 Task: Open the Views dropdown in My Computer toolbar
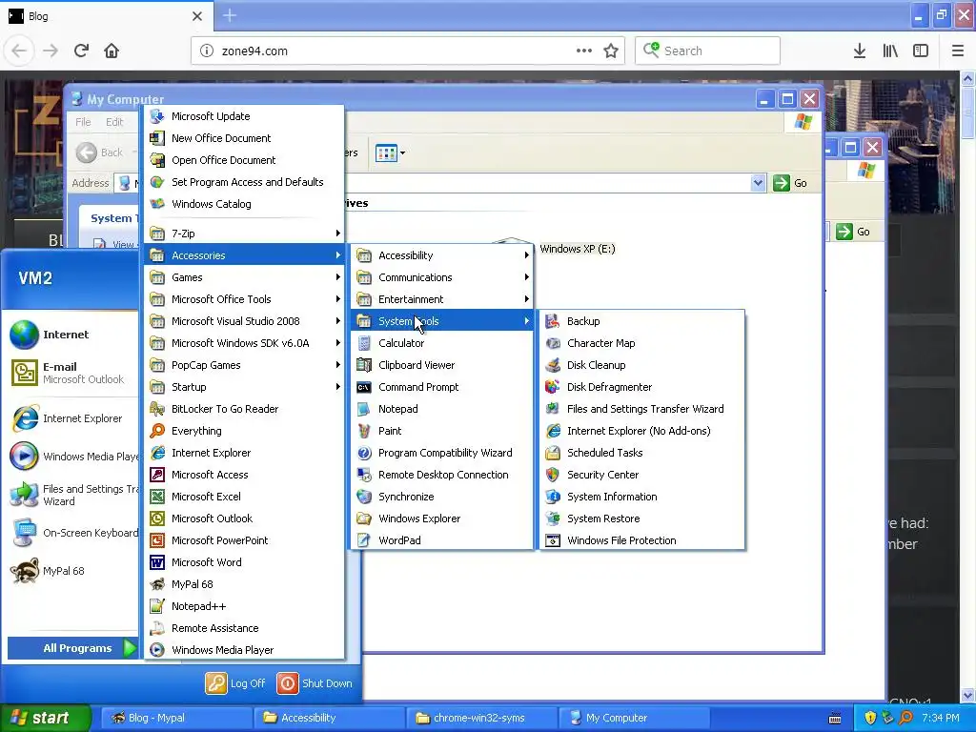pyautogui.click(x=390, y=152)
